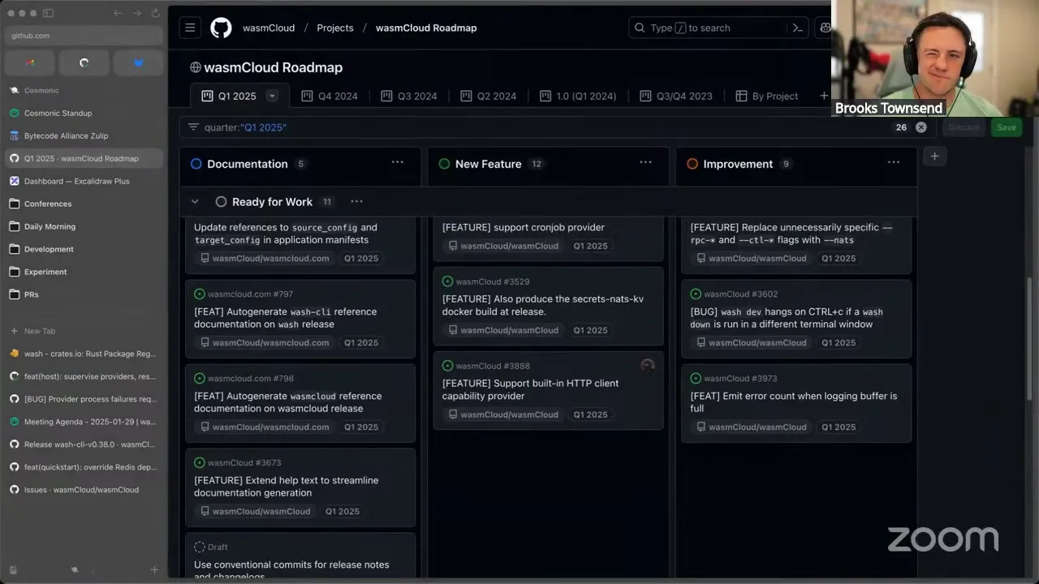Open Ready for Work group options menu
Viewport: 1039px width, 584px height.
tap(356, 201)
